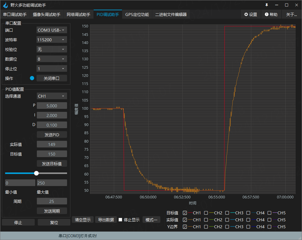Switch to 网络调试助手 tab

click(79, 14)
